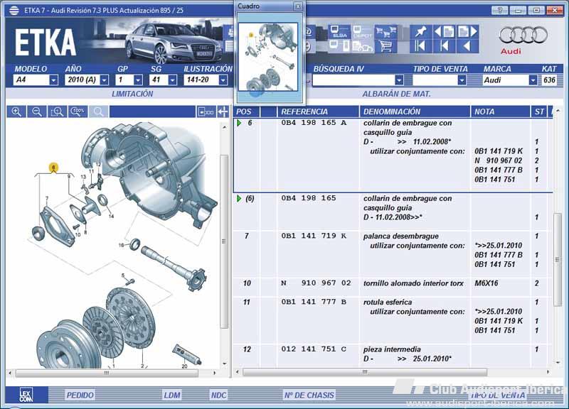Click the panel split arrows icon
569x409 pixels.
pos(223,111)
